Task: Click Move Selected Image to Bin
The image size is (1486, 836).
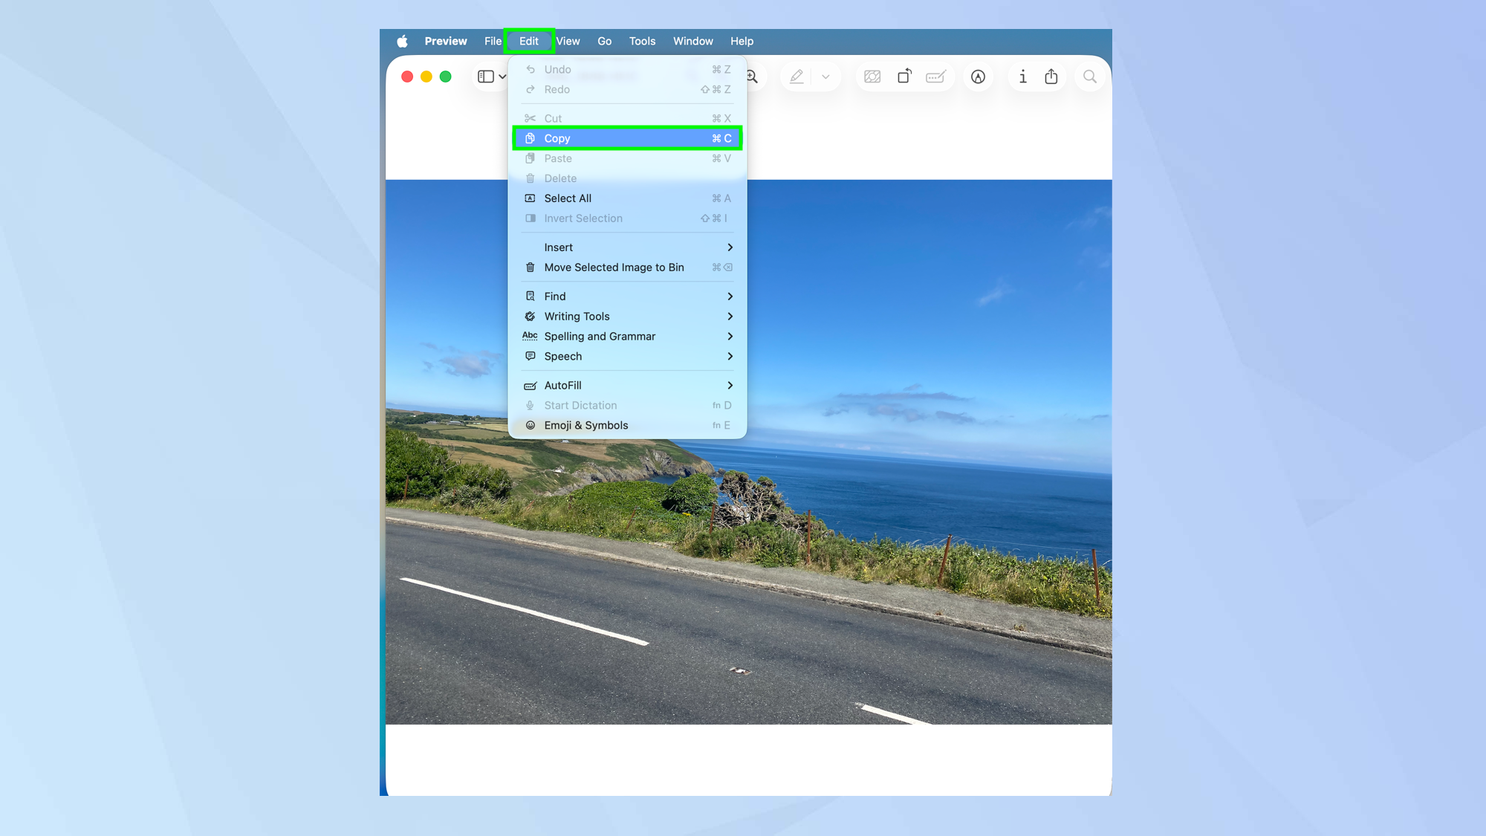Action: (614, 267)
